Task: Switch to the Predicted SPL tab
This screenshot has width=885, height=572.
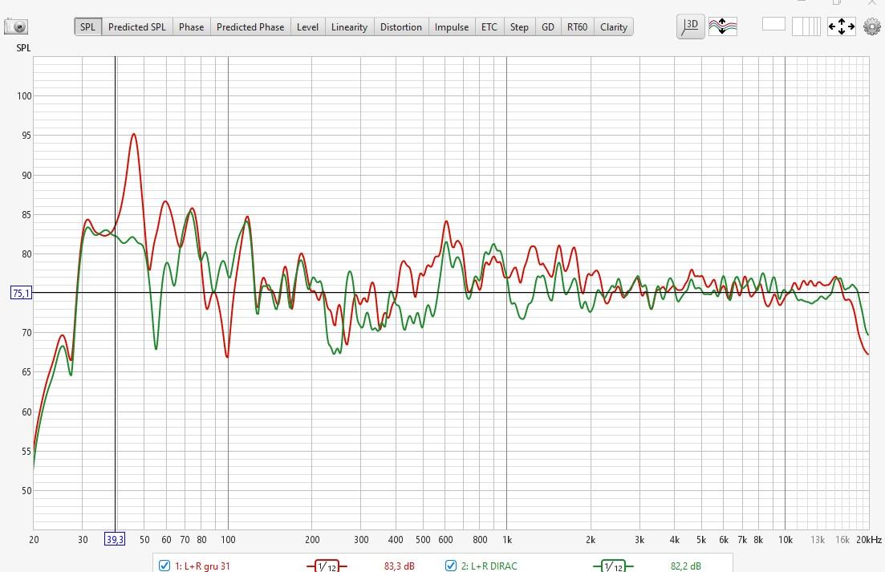Action: [x=136, y=26]
